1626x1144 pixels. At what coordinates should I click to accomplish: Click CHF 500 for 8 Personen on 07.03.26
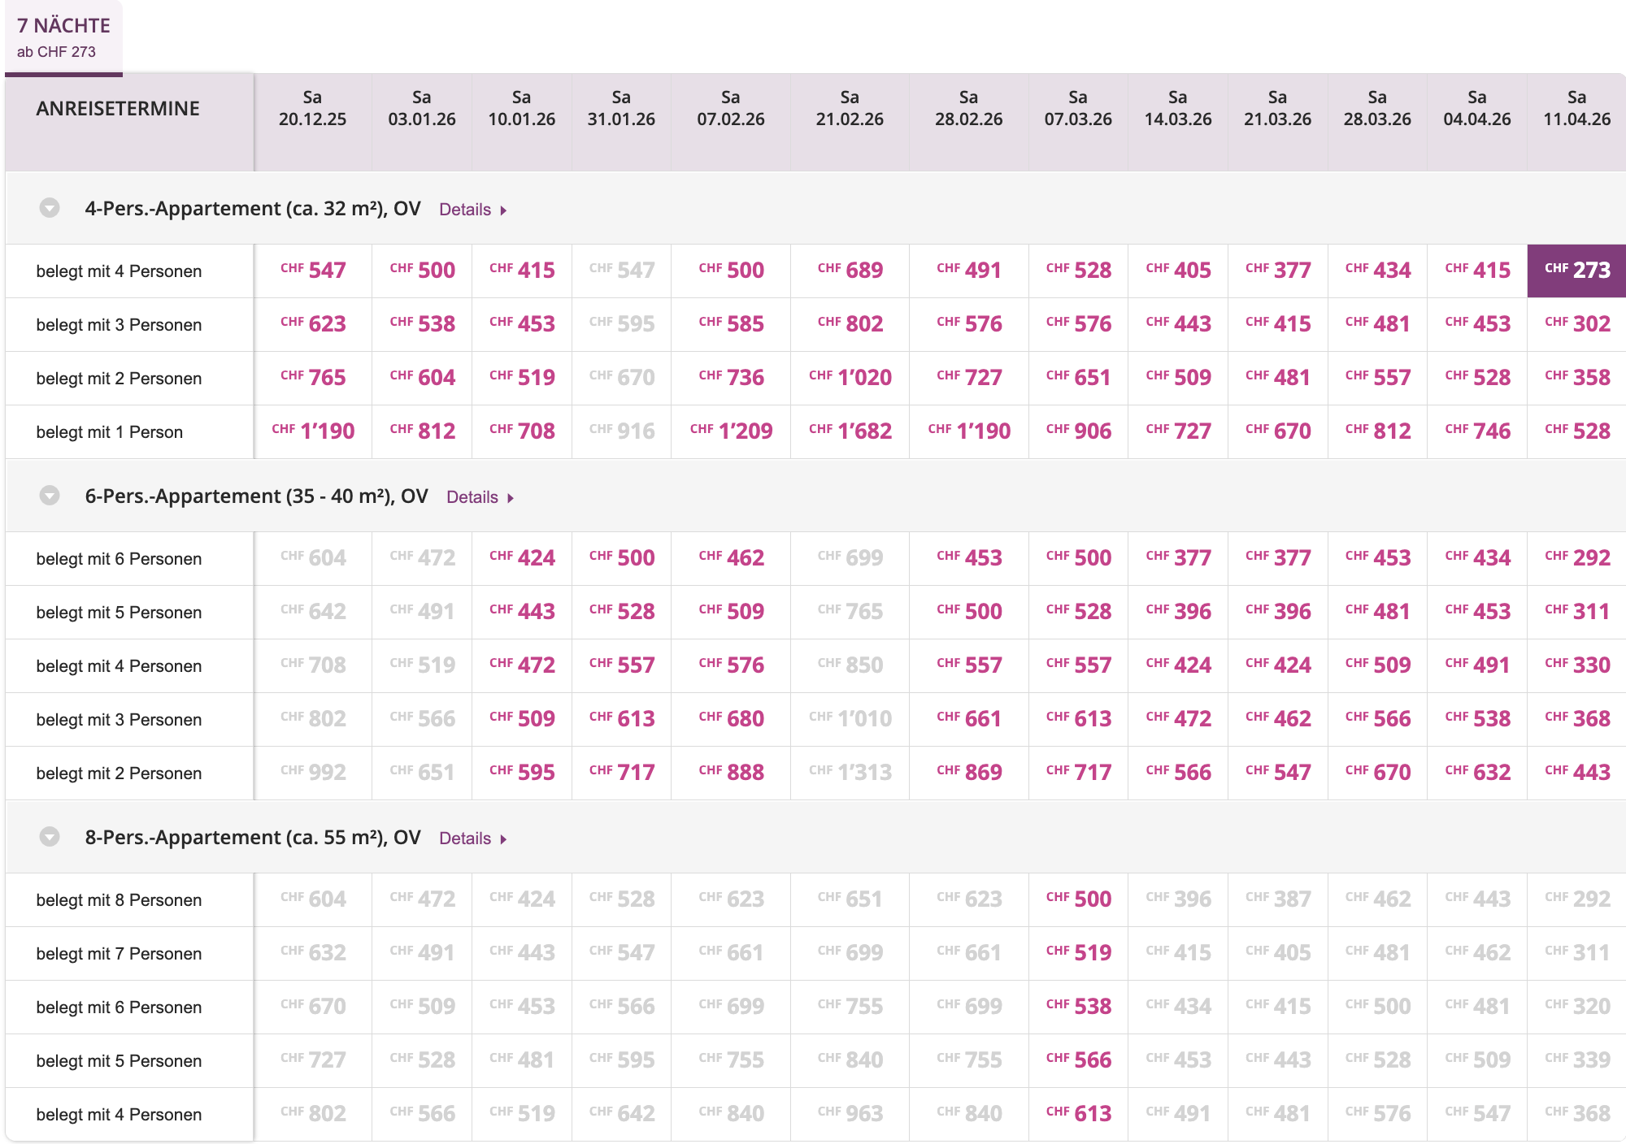1078,899
